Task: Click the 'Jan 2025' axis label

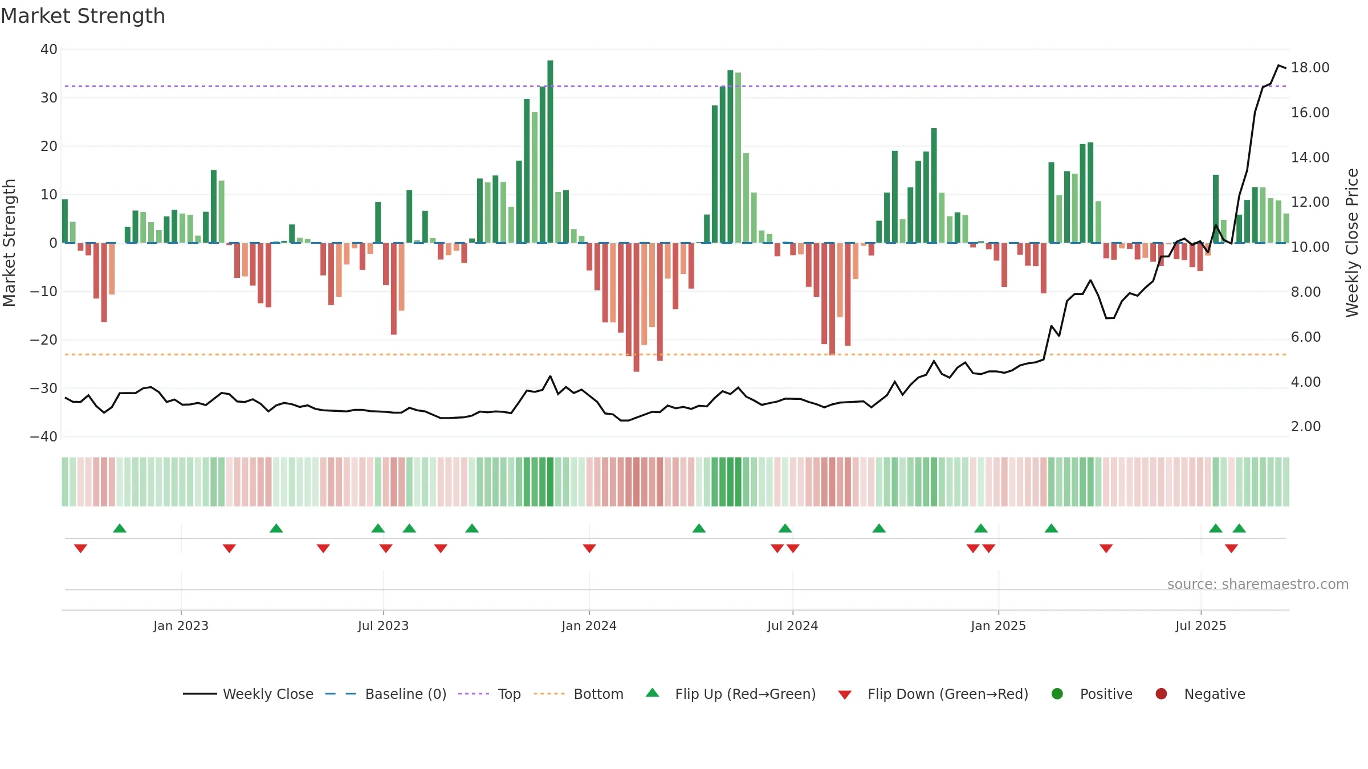Action: point(998,625)
